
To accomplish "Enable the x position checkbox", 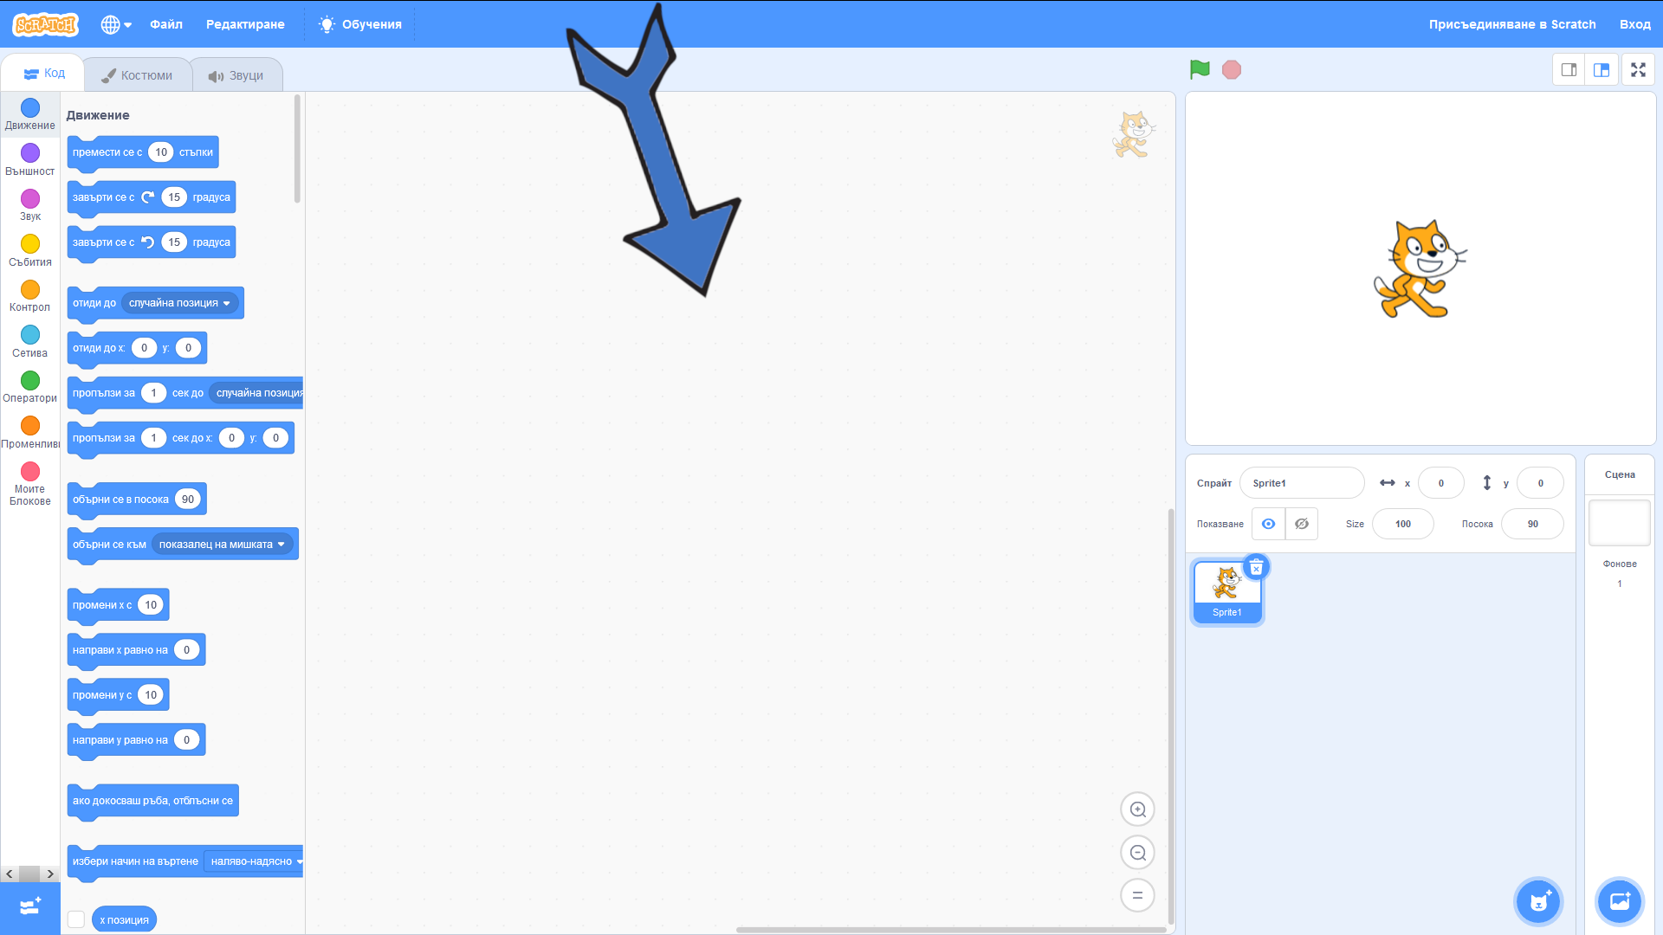I will pos(76,919).
